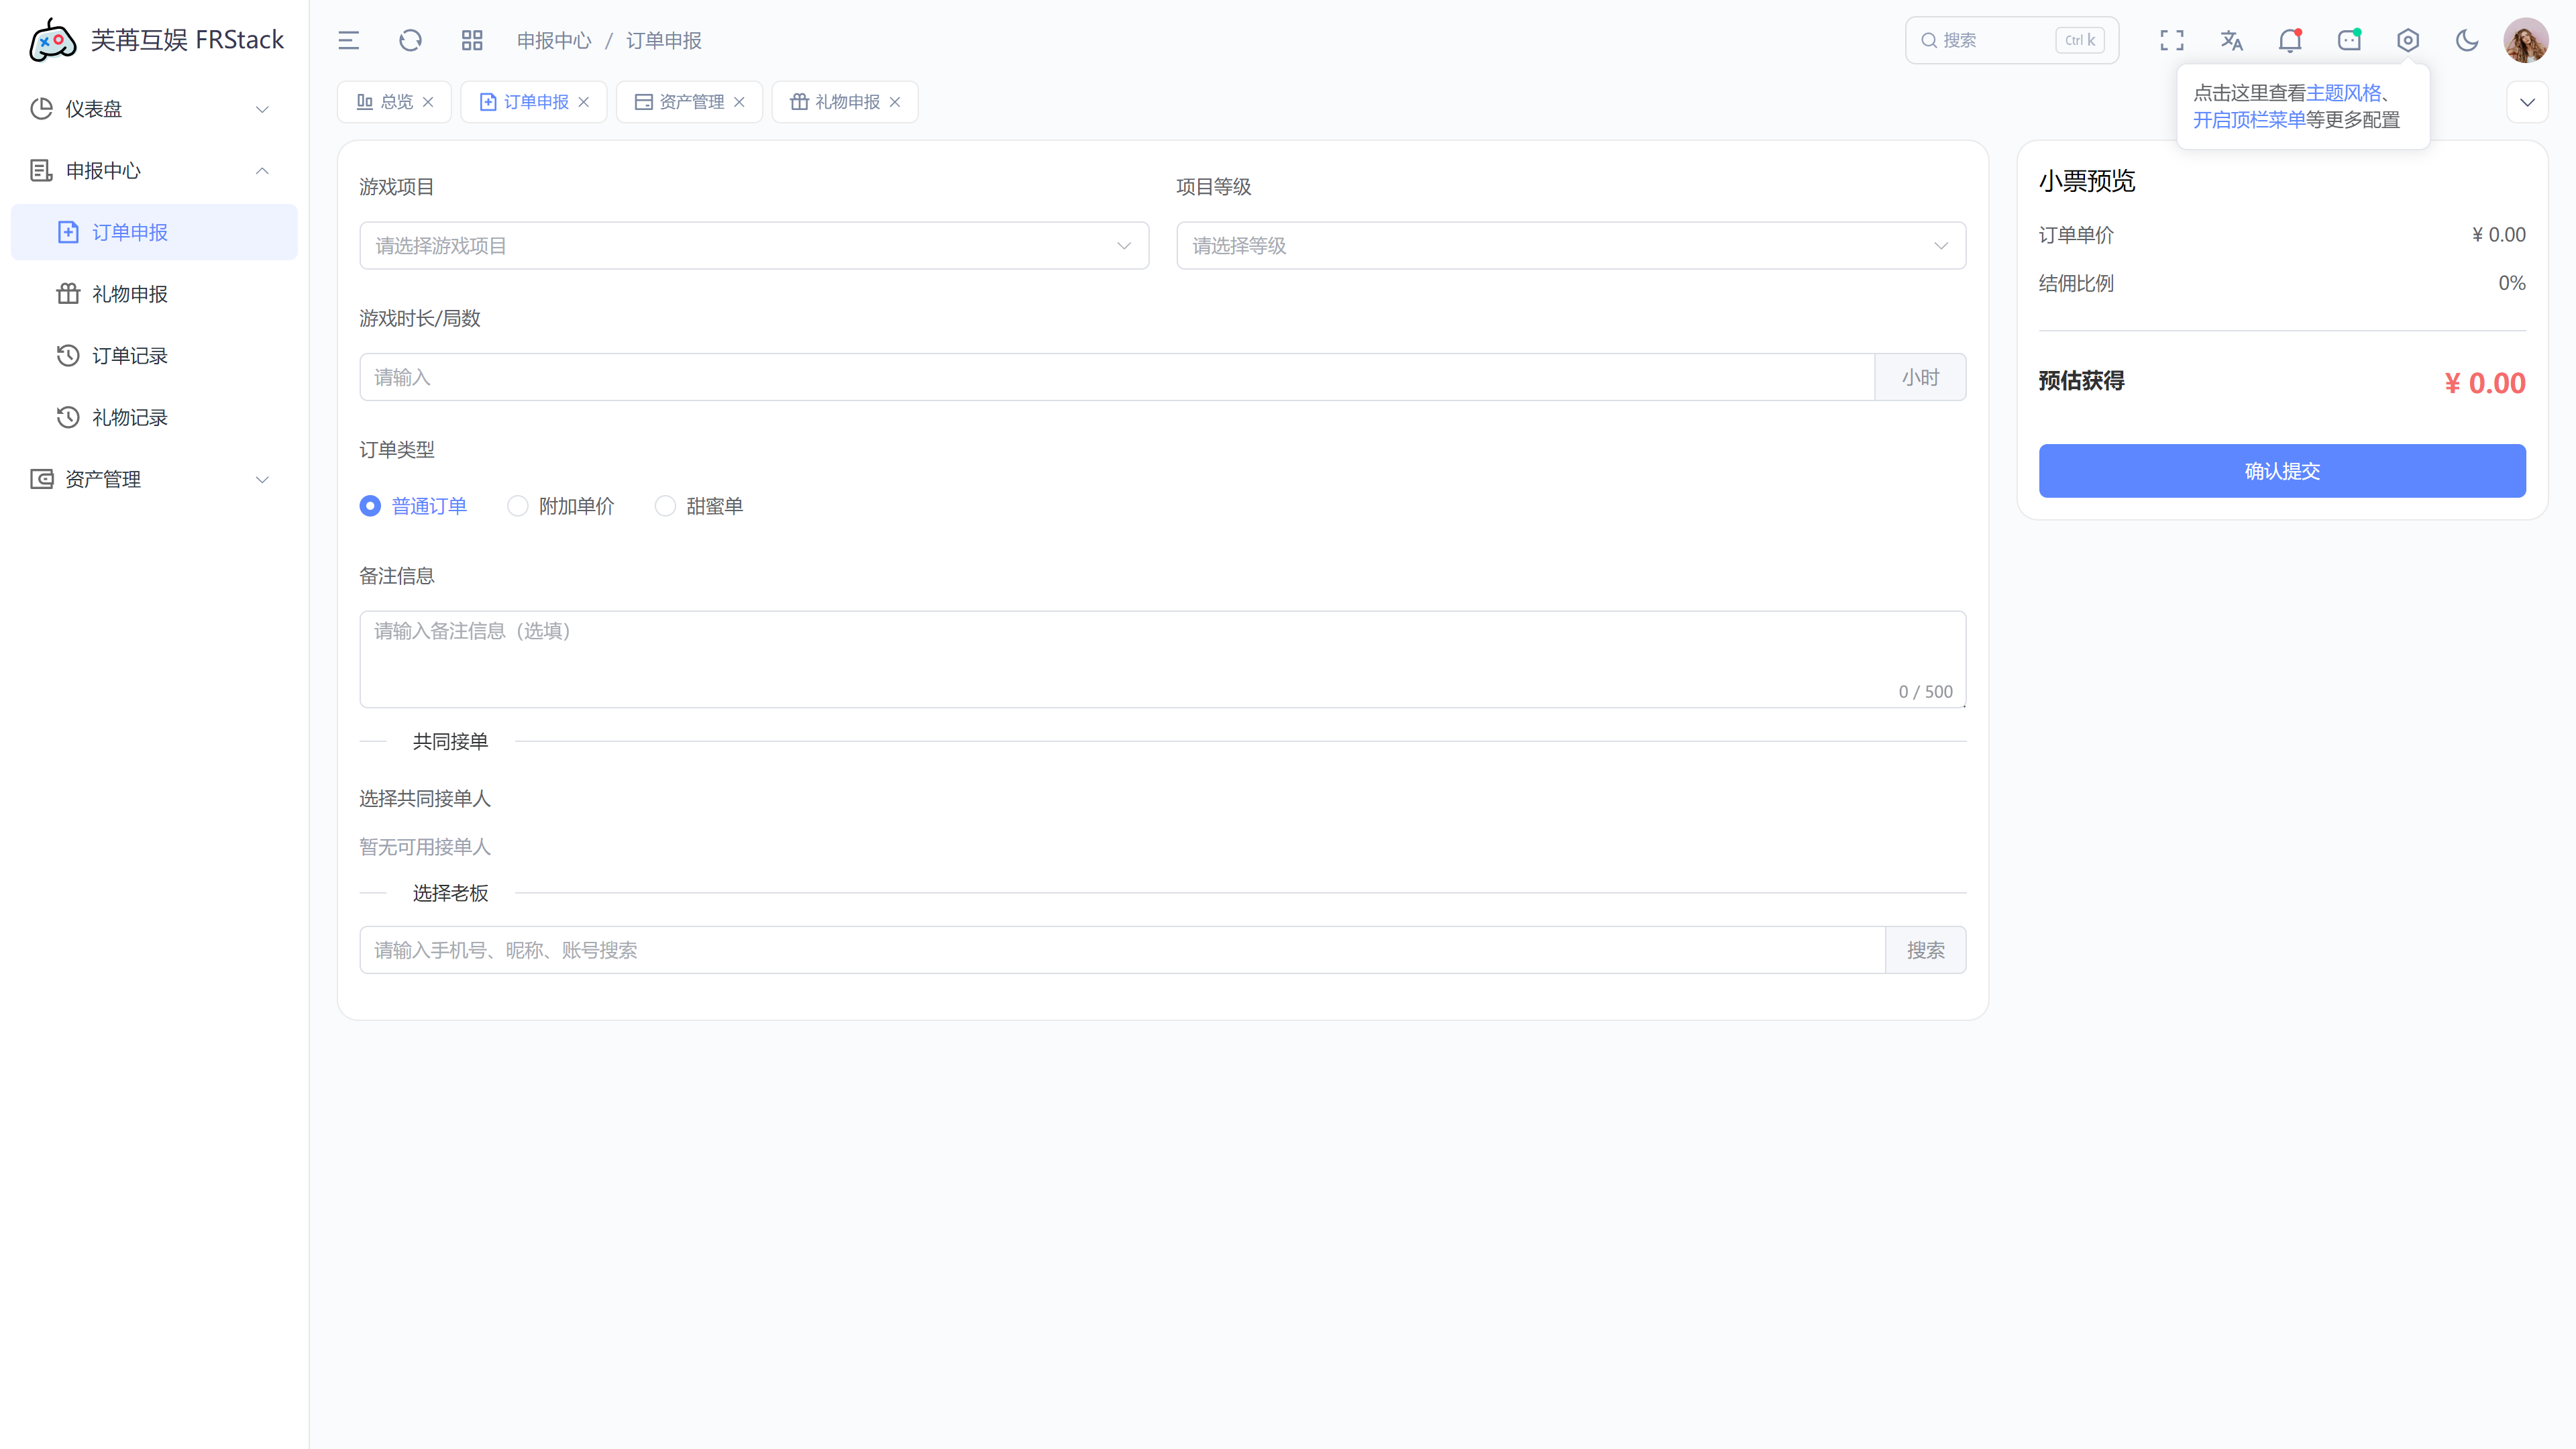
Task: Switch to dark mode moon icon
Action: pyautogui.click(x=2467, y=40)
